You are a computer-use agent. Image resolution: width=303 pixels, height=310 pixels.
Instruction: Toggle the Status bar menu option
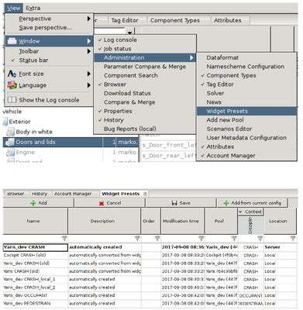[49, 60]
